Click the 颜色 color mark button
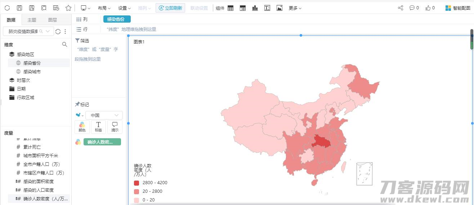Viewport: 474px width, 205px height. pos(82,127)
